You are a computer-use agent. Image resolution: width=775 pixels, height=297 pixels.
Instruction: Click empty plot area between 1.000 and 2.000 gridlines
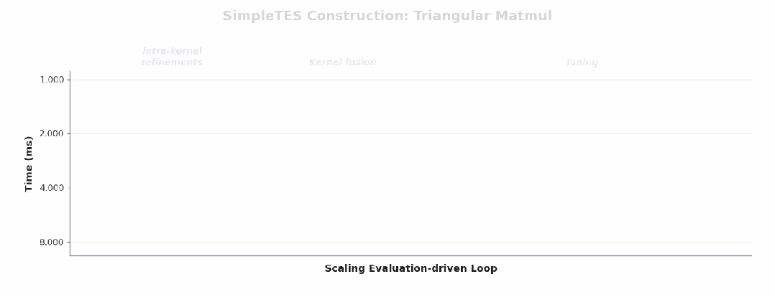tap(410, 106)
